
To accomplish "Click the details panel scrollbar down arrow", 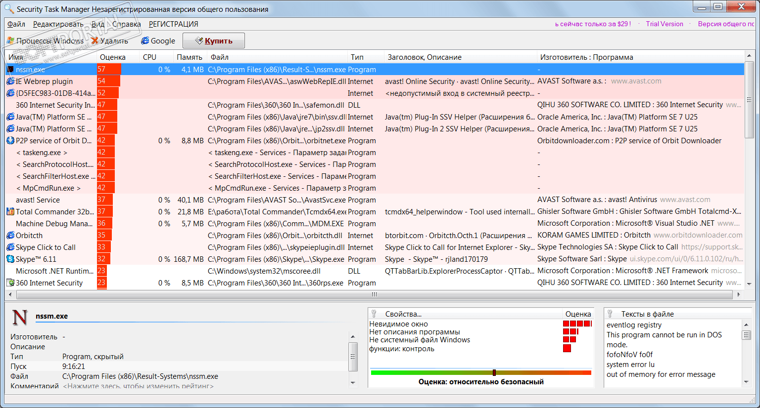I will click(x=353, y=382).
